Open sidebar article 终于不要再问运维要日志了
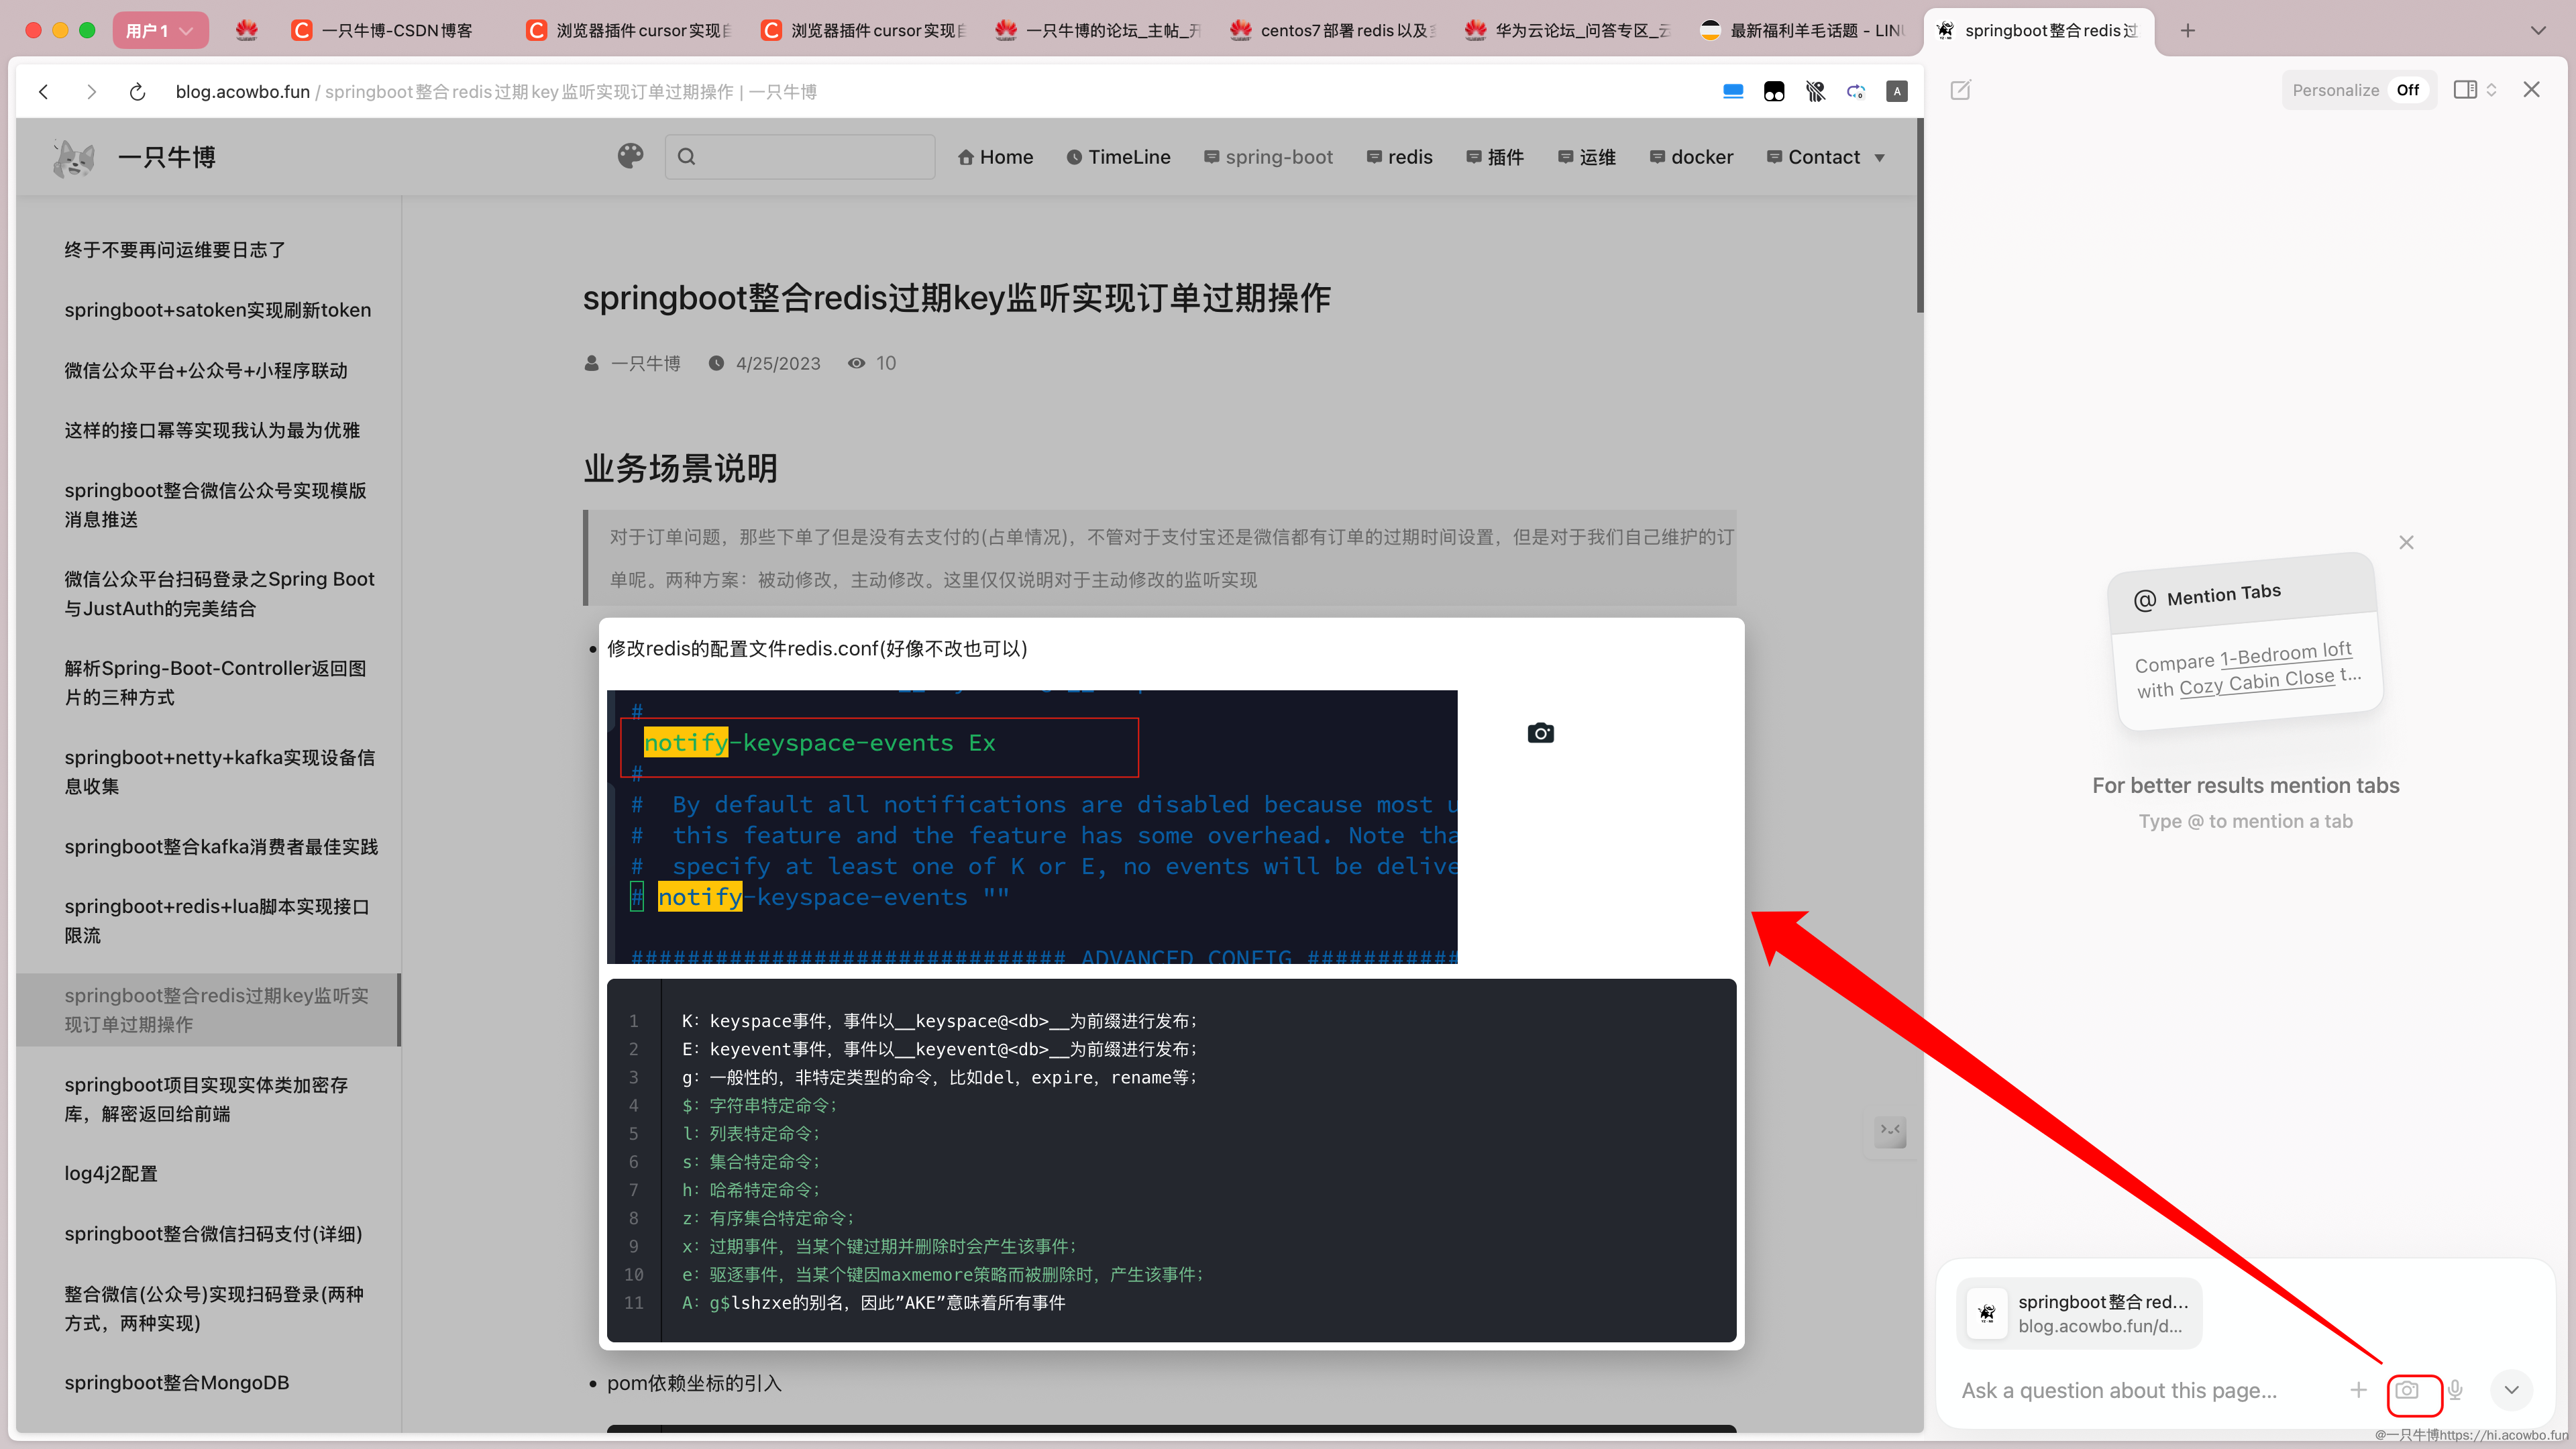 (x=175, y=250)
